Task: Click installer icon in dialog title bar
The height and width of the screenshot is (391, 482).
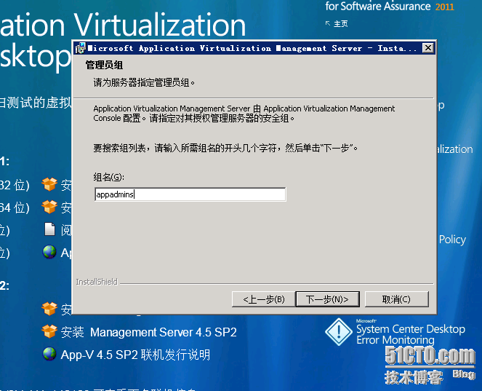Action: click(x=80, y=48)
